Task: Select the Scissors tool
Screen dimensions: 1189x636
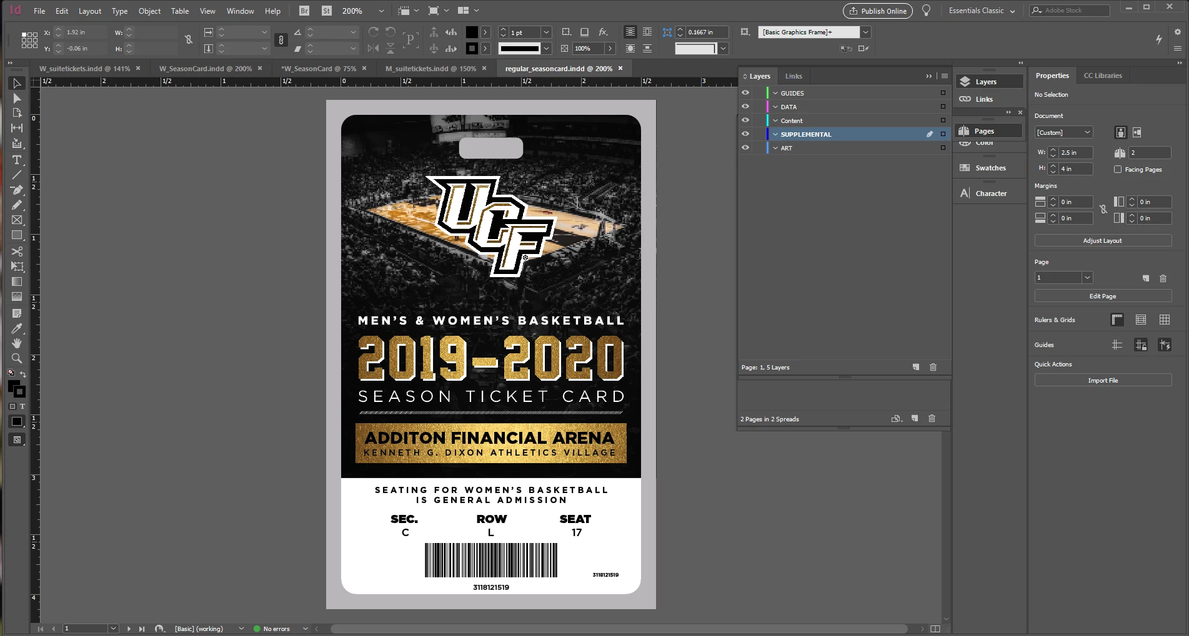Action: [17, 252]
